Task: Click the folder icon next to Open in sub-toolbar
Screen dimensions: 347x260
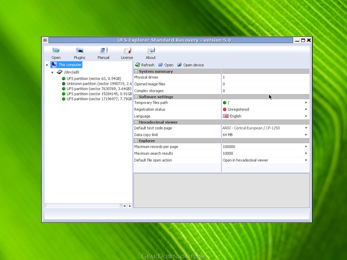Action: click(160, 65)
